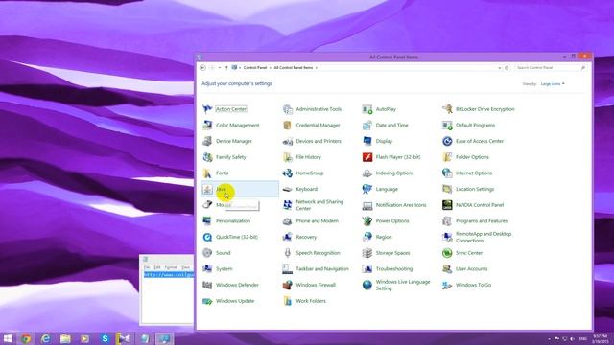Open the Format menu in Notepad window

tap(171, 267)
